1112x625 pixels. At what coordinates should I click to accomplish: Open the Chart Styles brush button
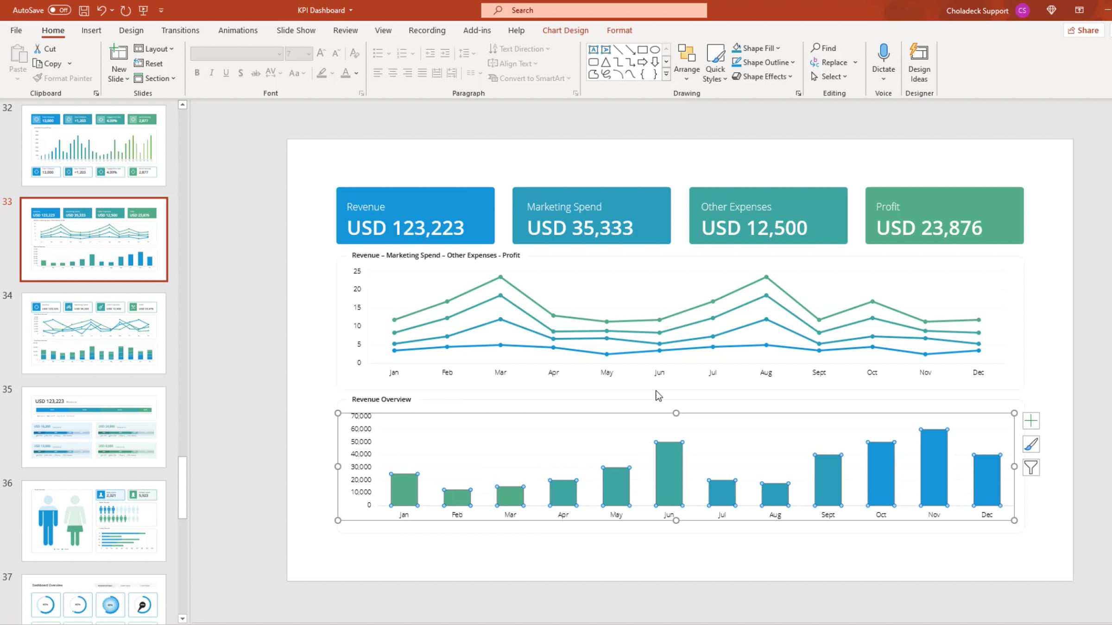click(1031, 444)
